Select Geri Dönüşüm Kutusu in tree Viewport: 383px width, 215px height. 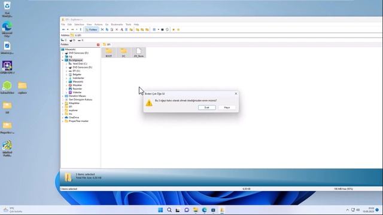coord(80,100)
